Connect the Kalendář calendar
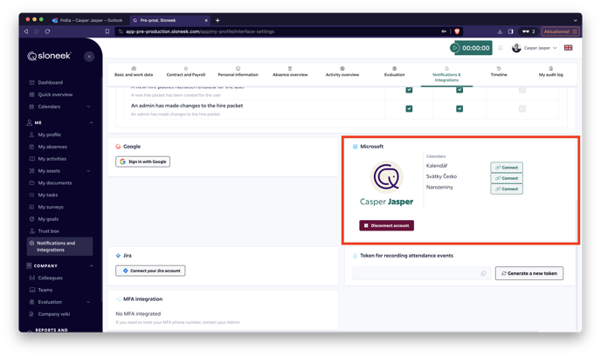The height and width of the screenshot is (357, 601). 507,168
